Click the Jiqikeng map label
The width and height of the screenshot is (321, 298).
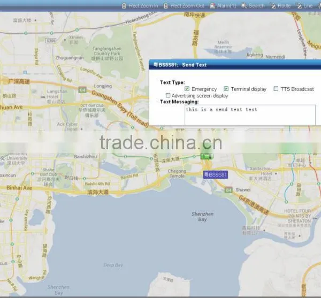pos(254,55)
